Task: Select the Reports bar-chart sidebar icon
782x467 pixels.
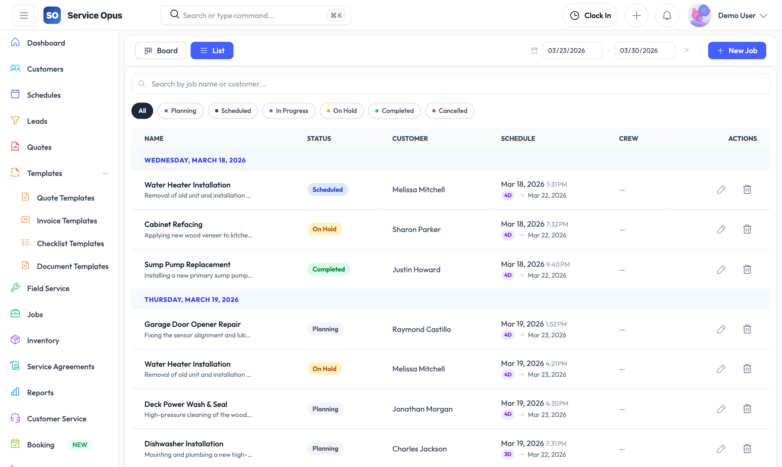Action: pos(15,392)
